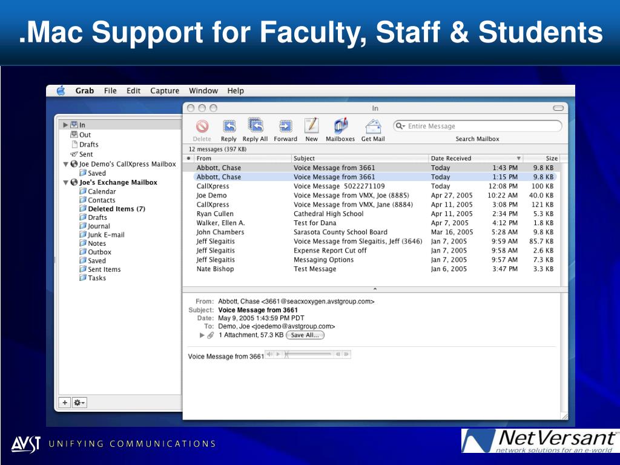This screenshot has width=620, height=465.
Task: Collapse the preview pane with the divider arrow
Action: 375,289
